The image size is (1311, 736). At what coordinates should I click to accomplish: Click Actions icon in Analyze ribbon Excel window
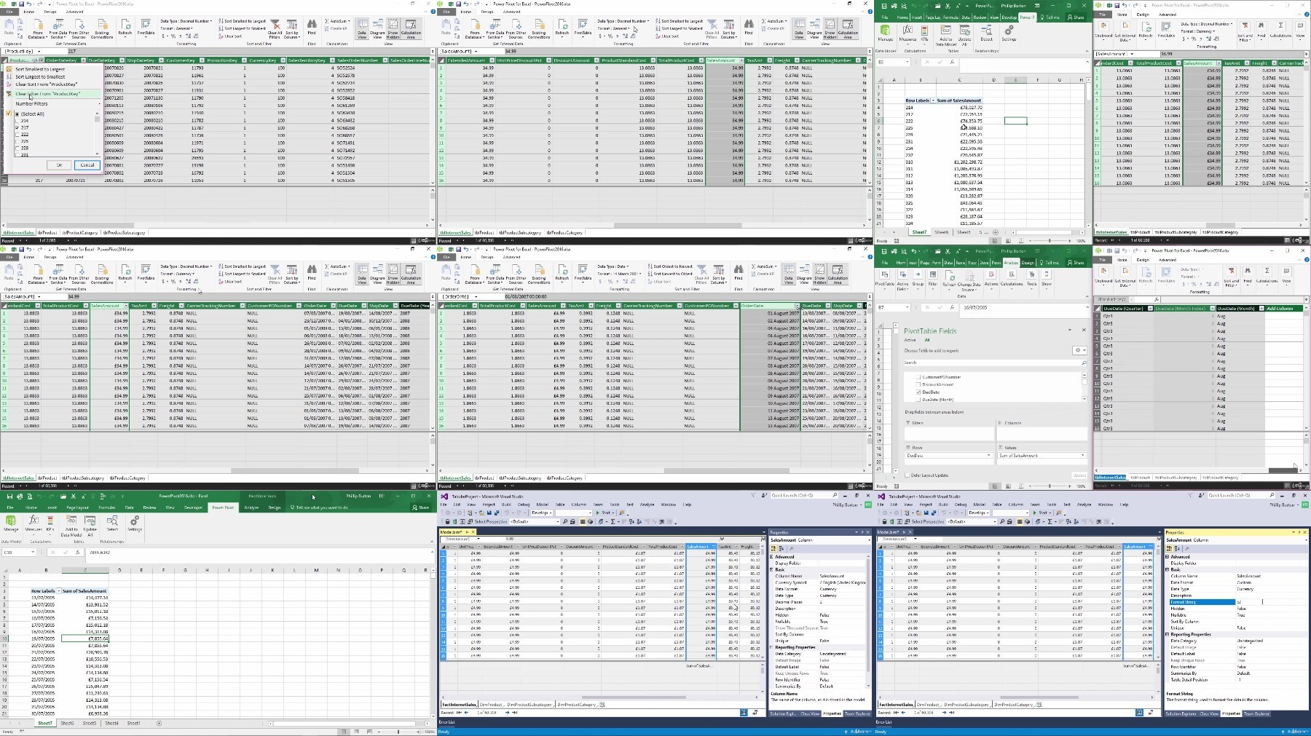coord(991,278)
